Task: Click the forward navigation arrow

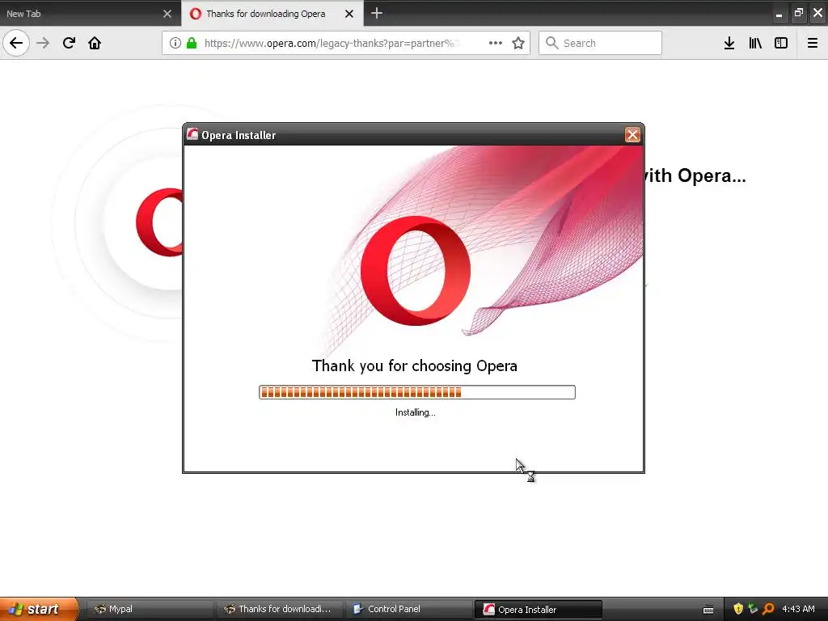Action: tap(43, 43)
